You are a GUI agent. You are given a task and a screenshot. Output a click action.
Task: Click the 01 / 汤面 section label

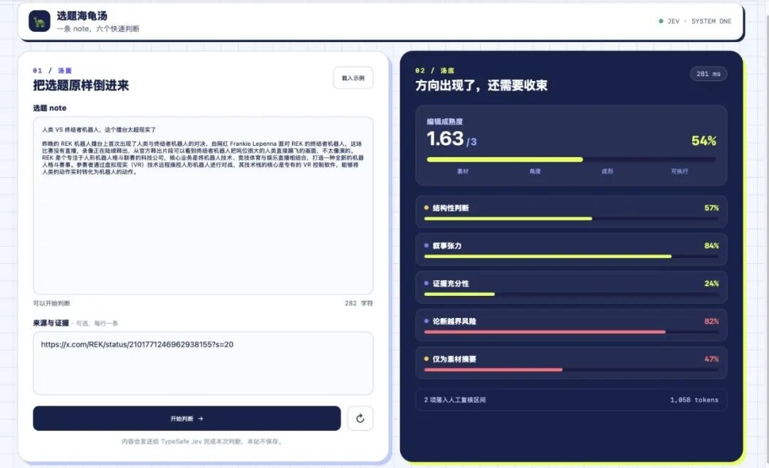53,70
